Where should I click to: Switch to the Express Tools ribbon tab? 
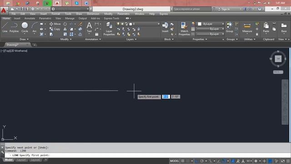111,18
